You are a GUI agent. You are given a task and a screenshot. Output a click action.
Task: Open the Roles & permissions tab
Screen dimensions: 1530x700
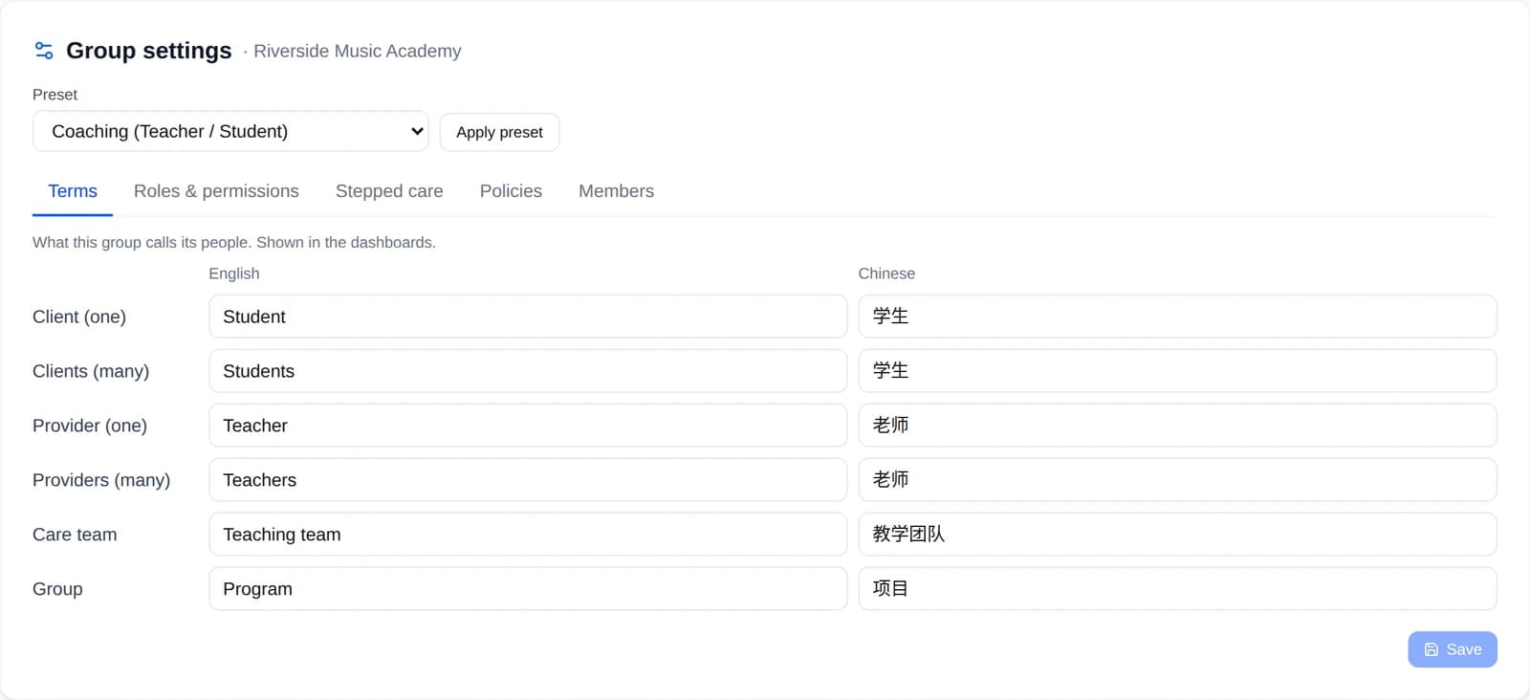(x=216, y=191)
